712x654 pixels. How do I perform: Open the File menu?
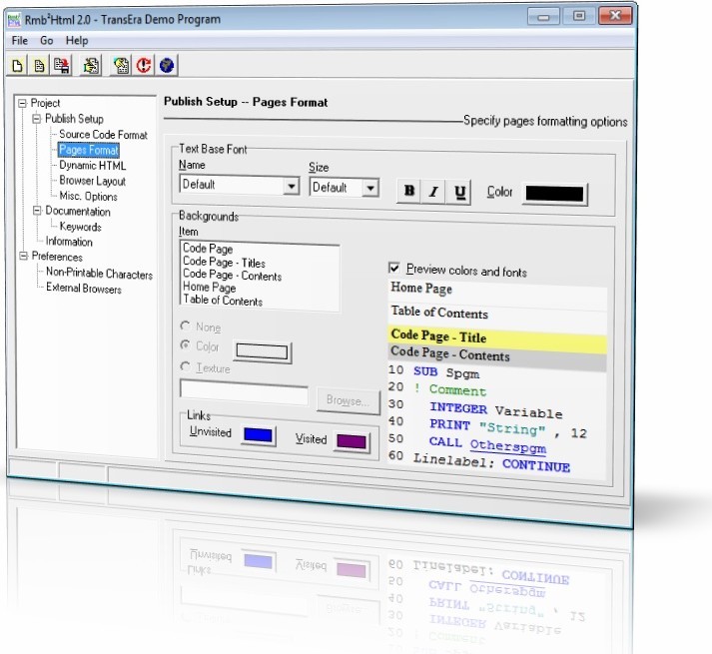point(20,40)
